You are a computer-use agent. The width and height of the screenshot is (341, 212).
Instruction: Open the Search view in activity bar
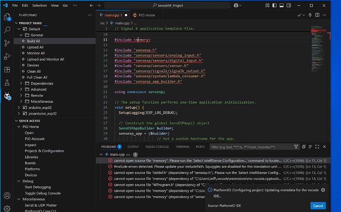7,30
